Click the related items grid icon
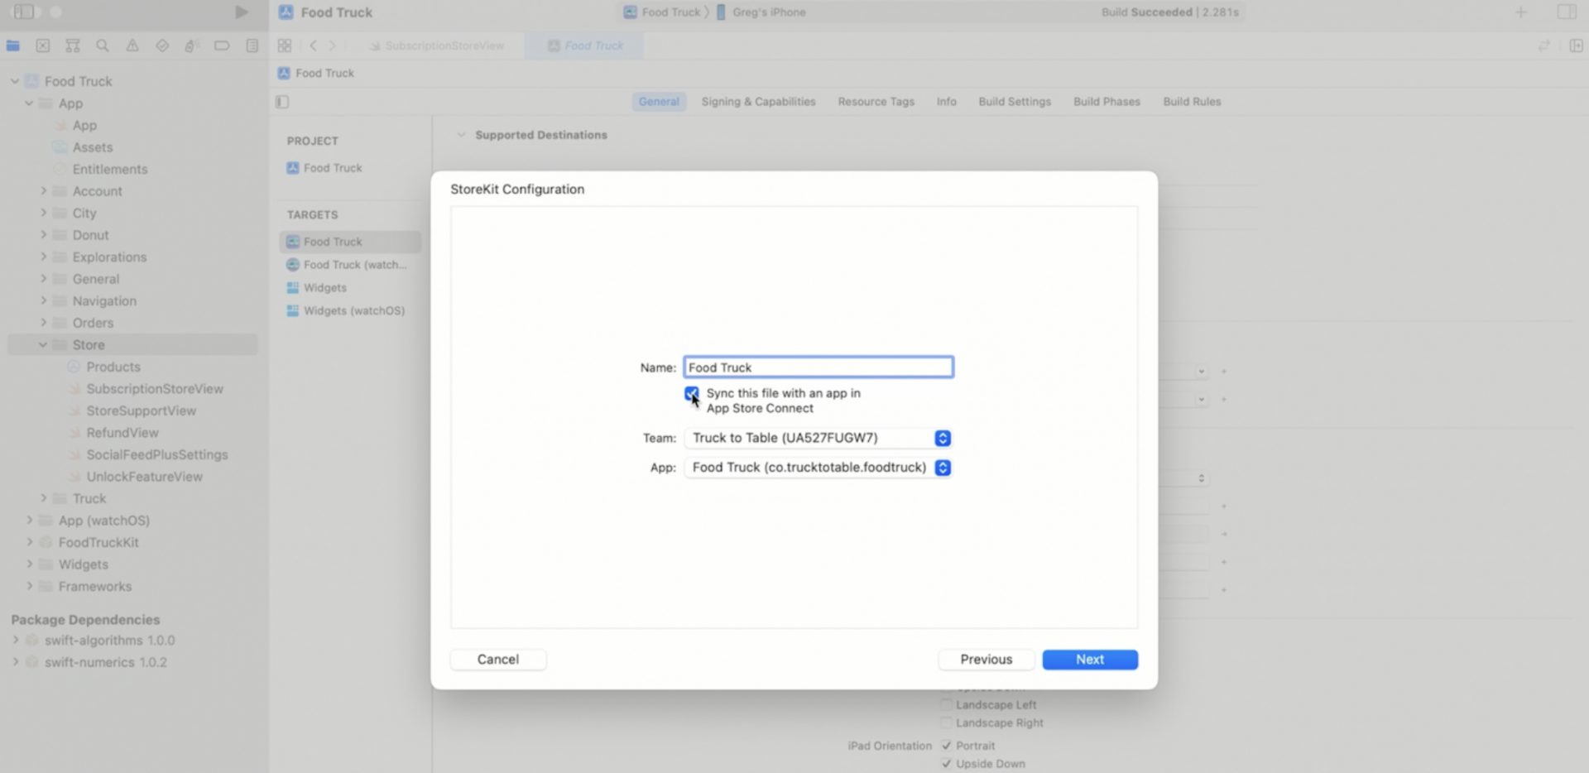Screen dimensions: 1589x773 point(285,46)
